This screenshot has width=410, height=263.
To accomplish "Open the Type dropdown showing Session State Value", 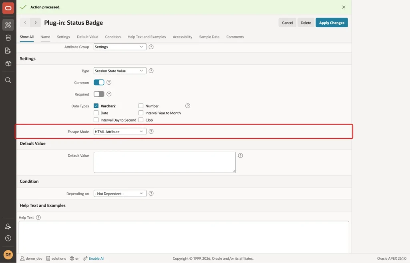I will [x=120, y=71].
